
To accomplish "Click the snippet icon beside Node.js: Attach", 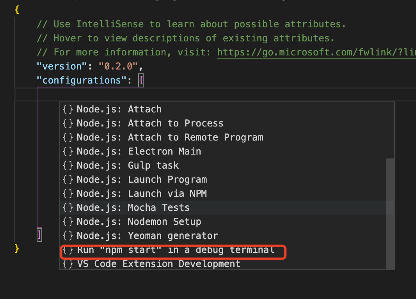I will pyautogui.click(x=67, y=109).
